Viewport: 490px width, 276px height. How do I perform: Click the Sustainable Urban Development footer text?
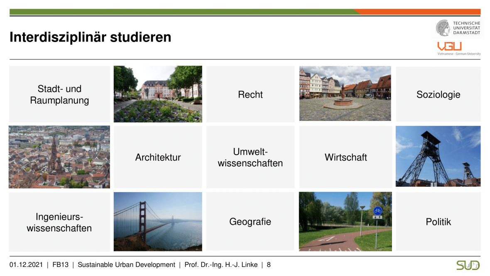(126, 265)
